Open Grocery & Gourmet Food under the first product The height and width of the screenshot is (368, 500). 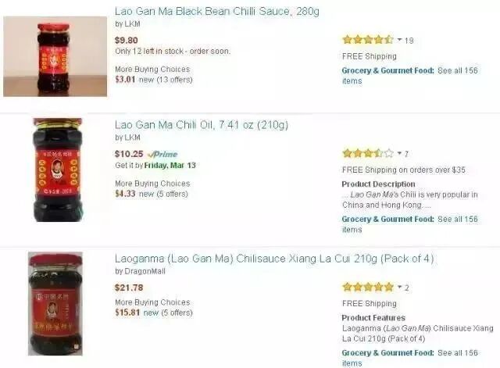[387, 70]
